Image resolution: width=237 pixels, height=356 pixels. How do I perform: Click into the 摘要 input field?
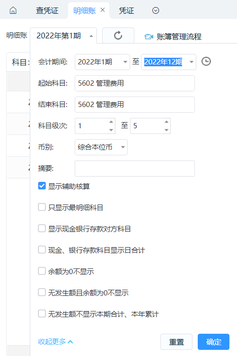pyautogui.click(x=135, y=169)
